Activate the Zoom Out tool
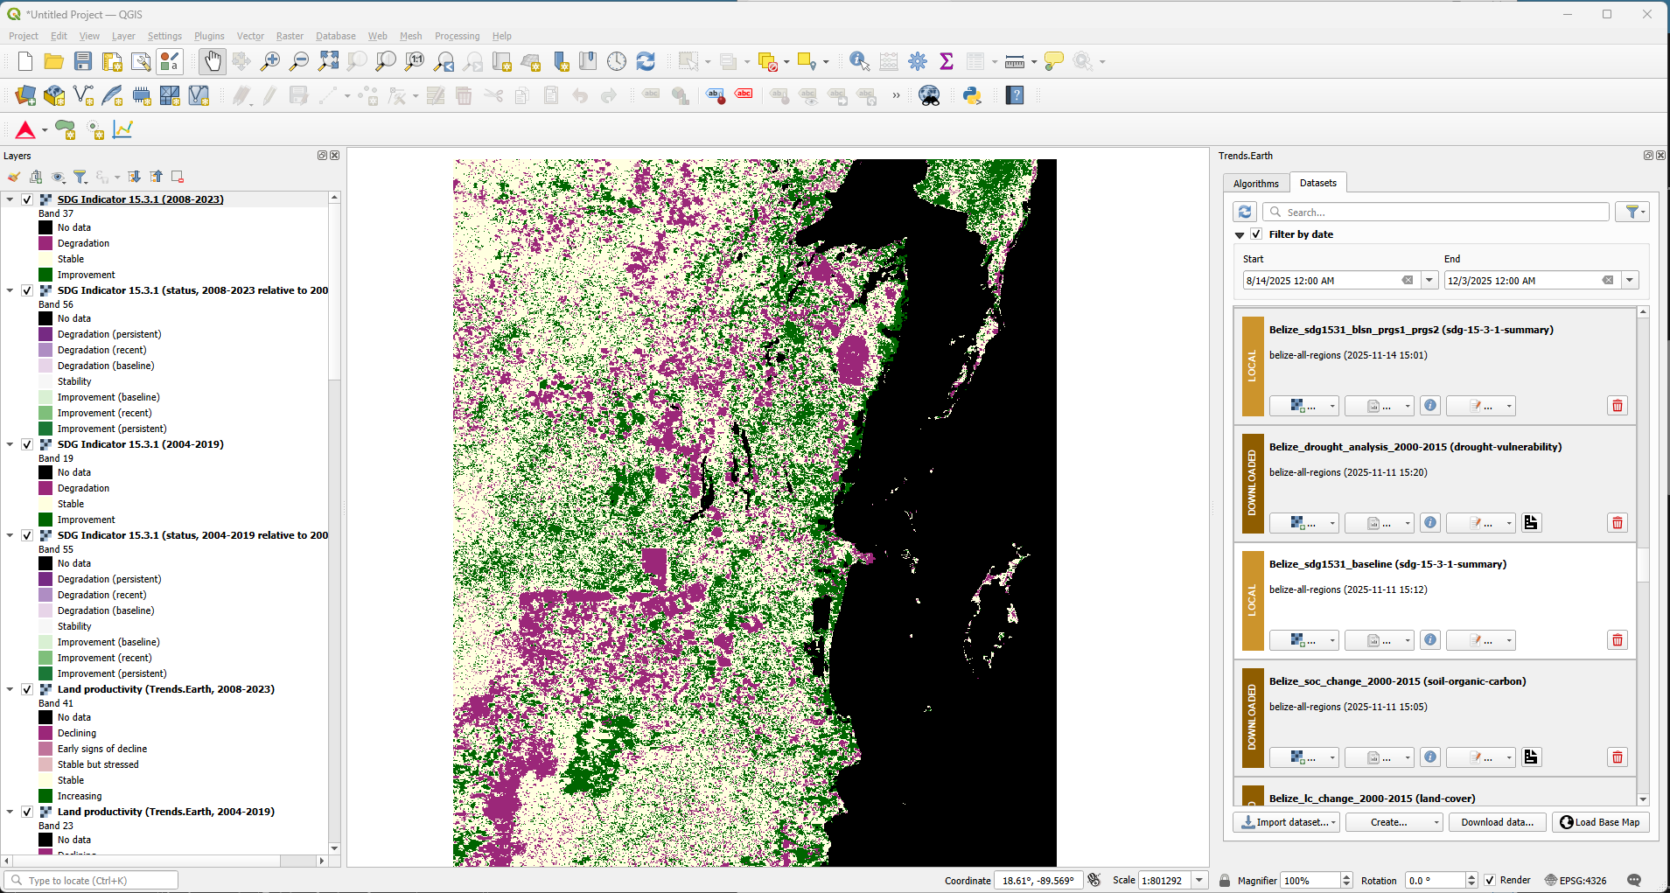1670x893 pixels. click(x=299, y=61)
